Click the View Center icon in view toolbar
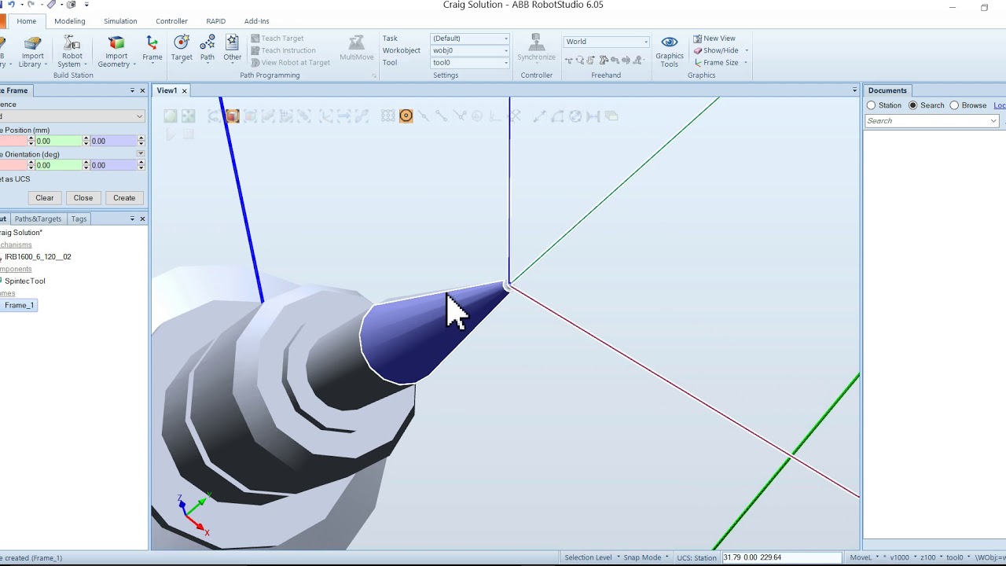Image resolution: width=1006 pixels, height=566 pixels. point(188,116)
